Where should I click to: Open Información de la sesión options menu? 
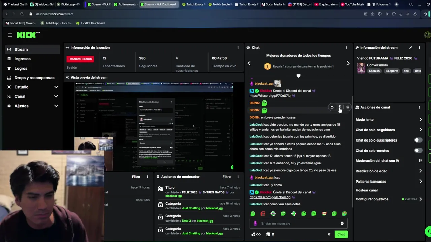tap(238, 48)
